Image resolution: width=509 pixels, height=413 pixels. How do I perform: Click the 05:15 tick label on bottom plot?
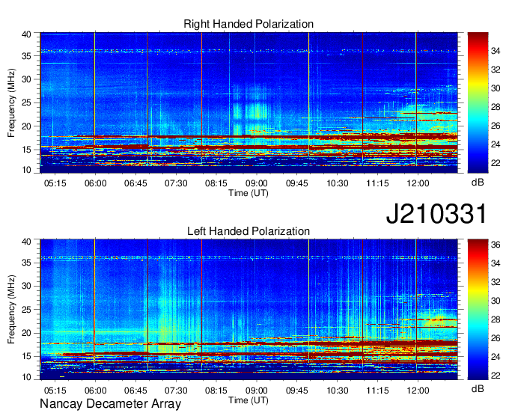tap(55, 391)
